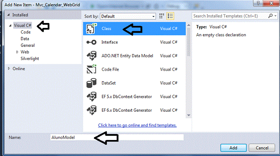Select the Silverlight category
Screen dimensions: 280x156
tap(30, 58)
